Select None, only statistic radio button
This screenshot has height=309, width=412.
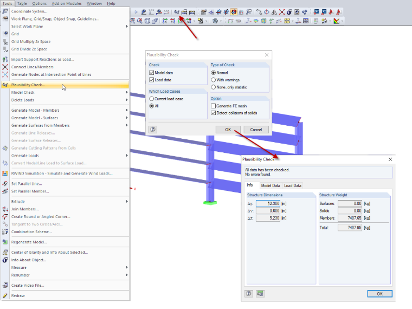[214, 87]
